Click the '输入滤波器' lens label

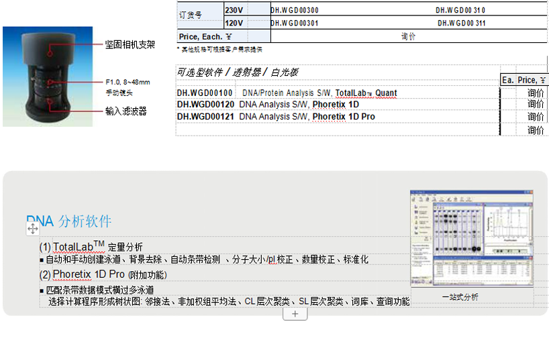click(x=126, y=111)
